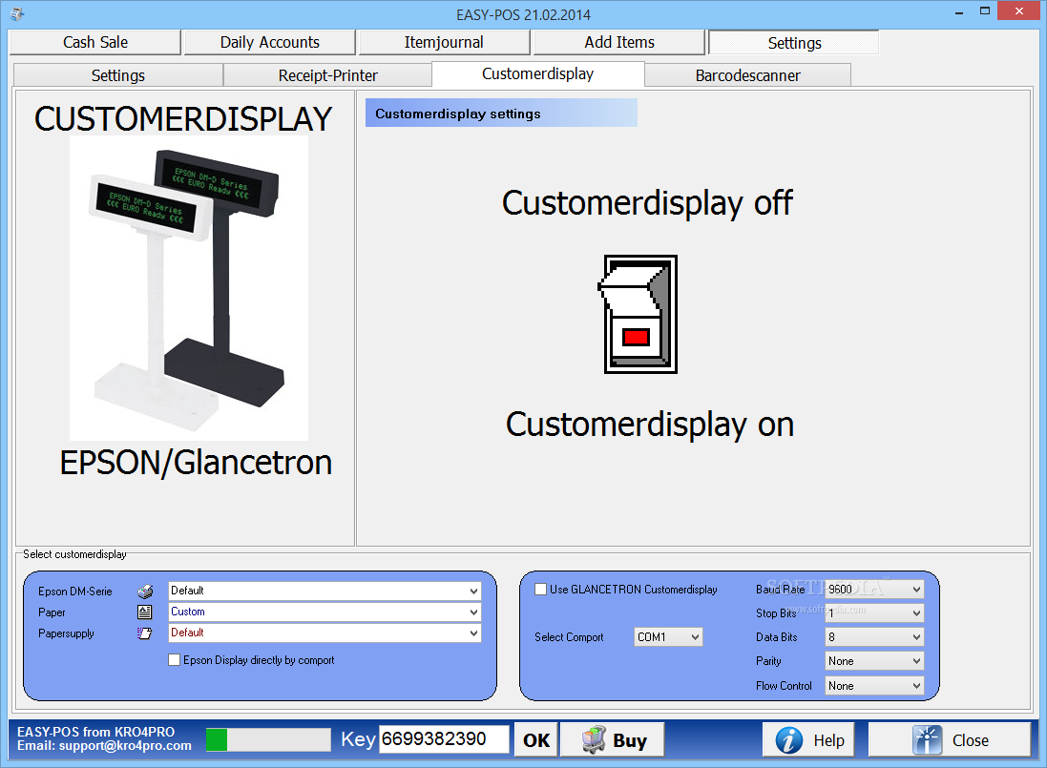This screenshot has height=768, width=1047.
Task: Maximize the EASY-POS window
Action: [985, 11]
